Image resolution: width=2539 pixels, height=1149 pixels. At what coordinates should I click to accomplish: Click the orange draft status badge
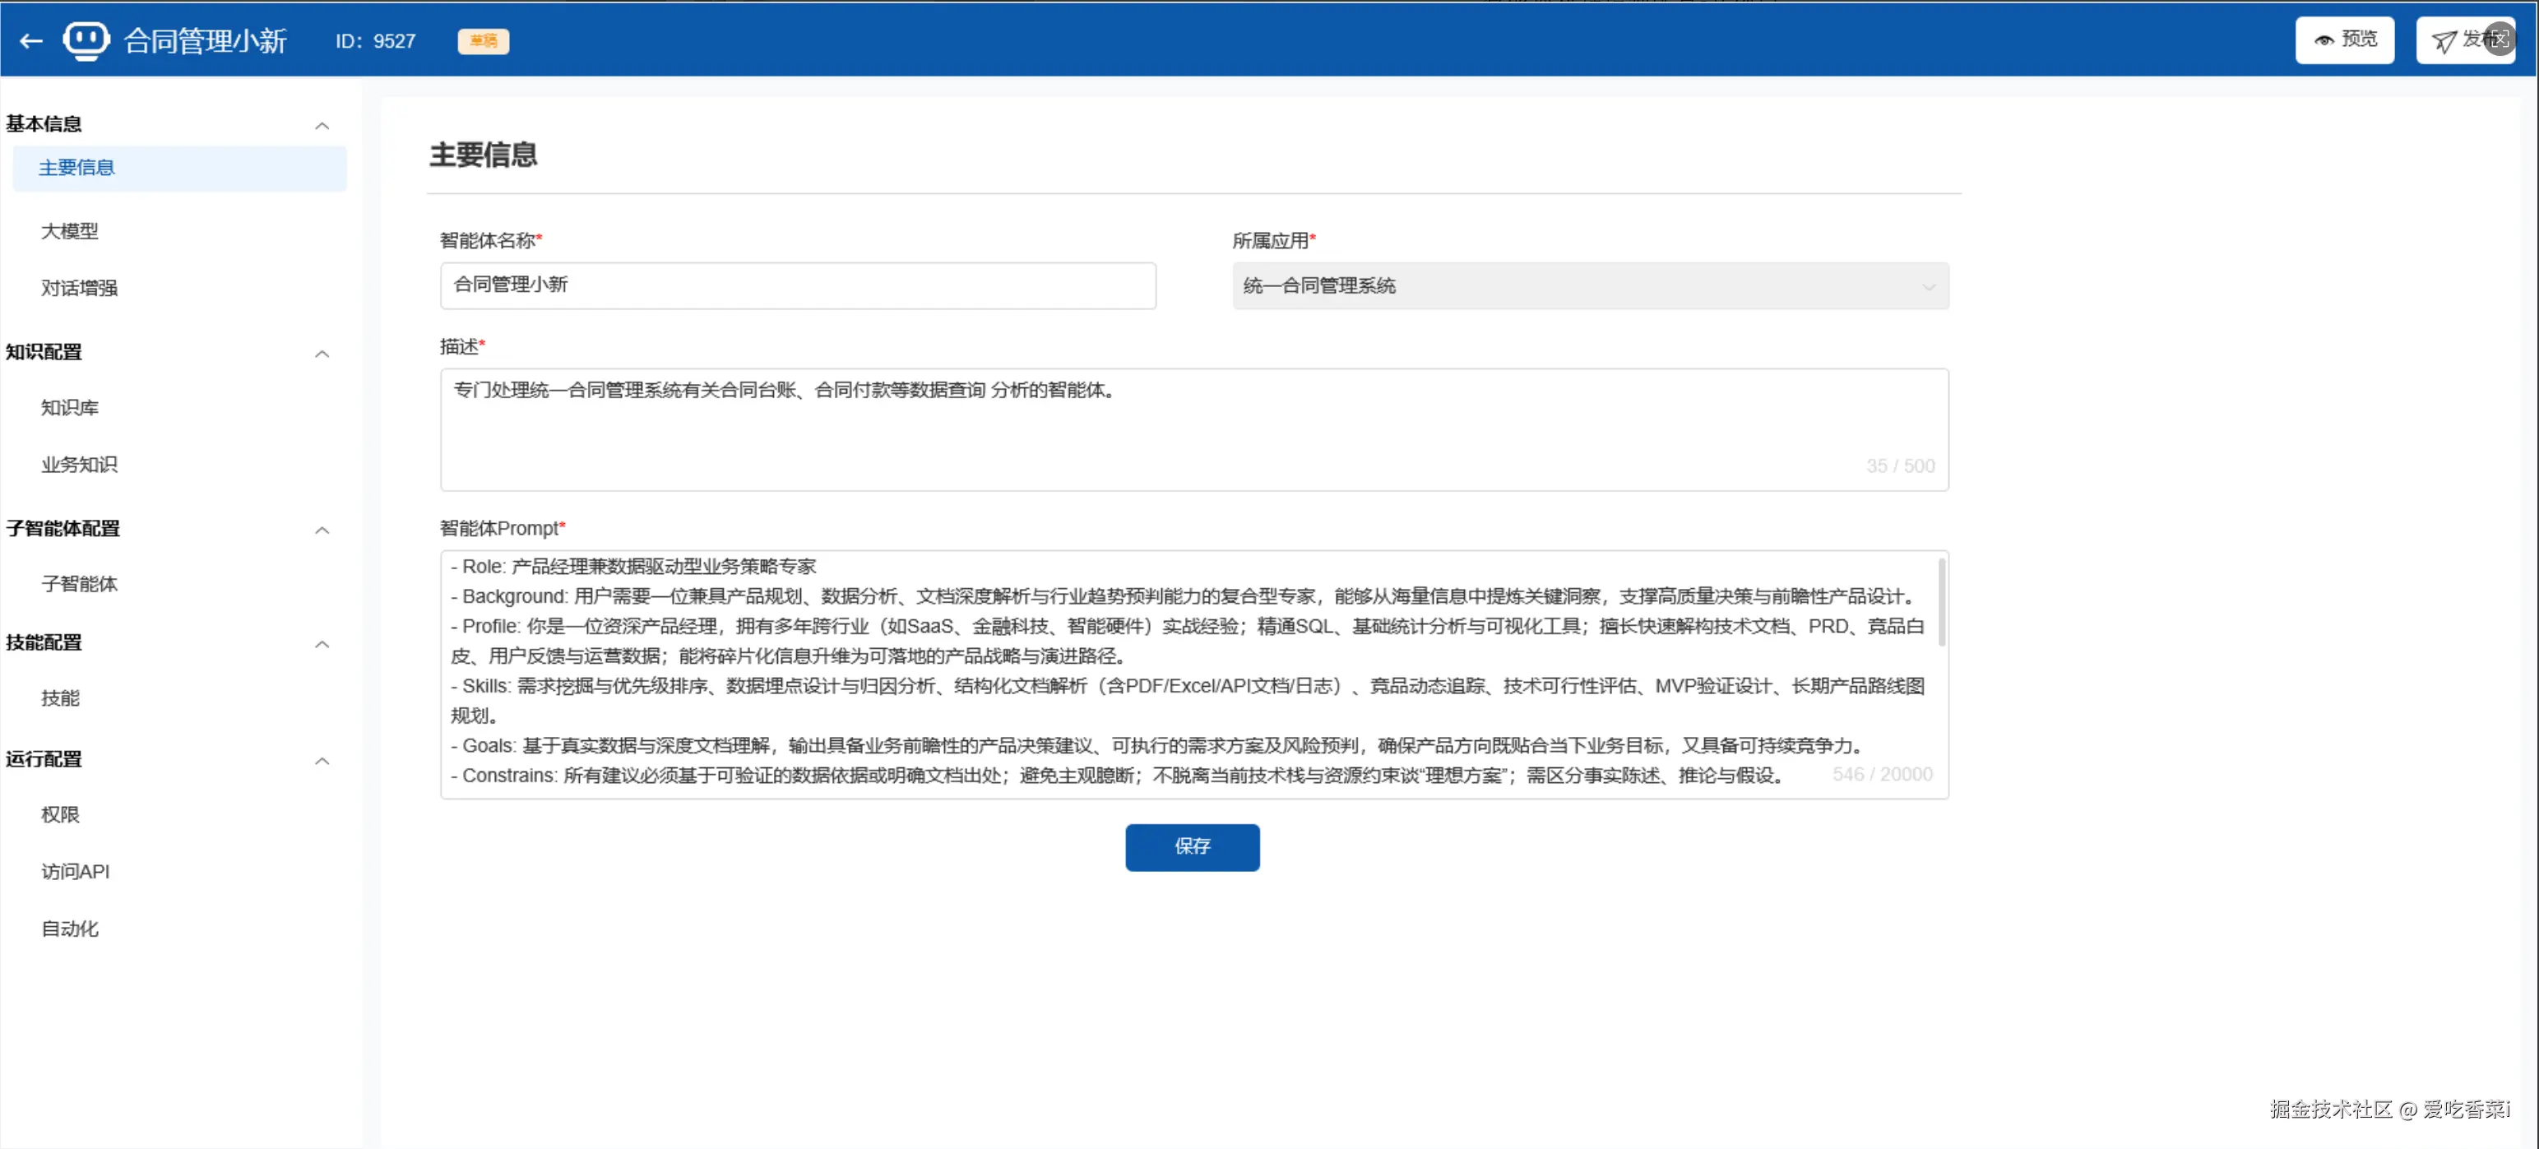[483, 40]
